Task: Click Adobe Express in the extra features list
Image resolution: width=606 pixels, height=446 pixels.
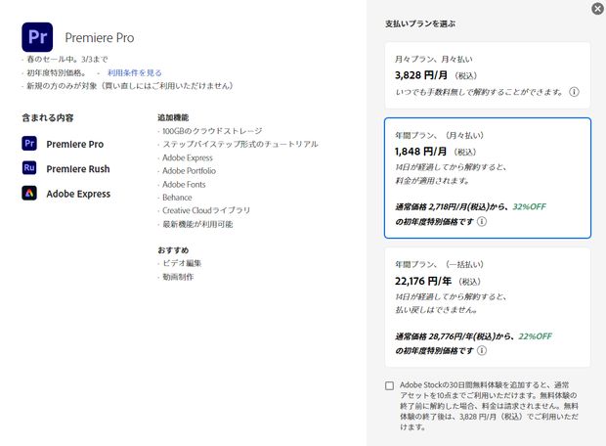Action: click(188, 157)
